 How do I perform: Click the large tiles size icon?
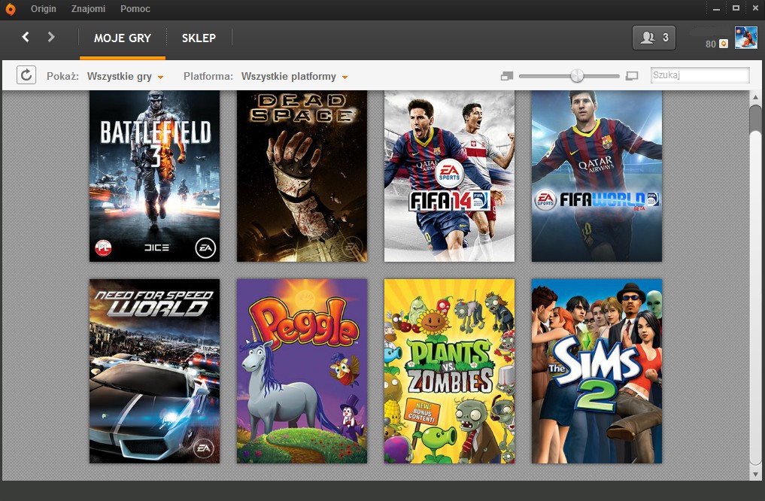(x=632, y=76)
